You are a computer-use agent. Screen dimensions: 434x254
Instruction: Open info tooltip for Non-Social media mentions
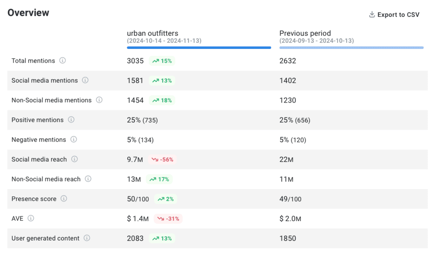point(99,100)
